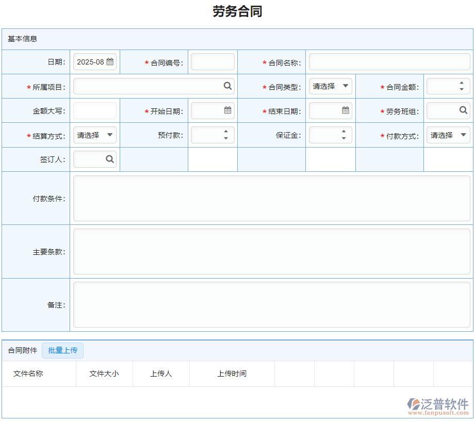Open the calendar for 开始日期
This screenshot has width=474, height=421.
click(227, 110)
